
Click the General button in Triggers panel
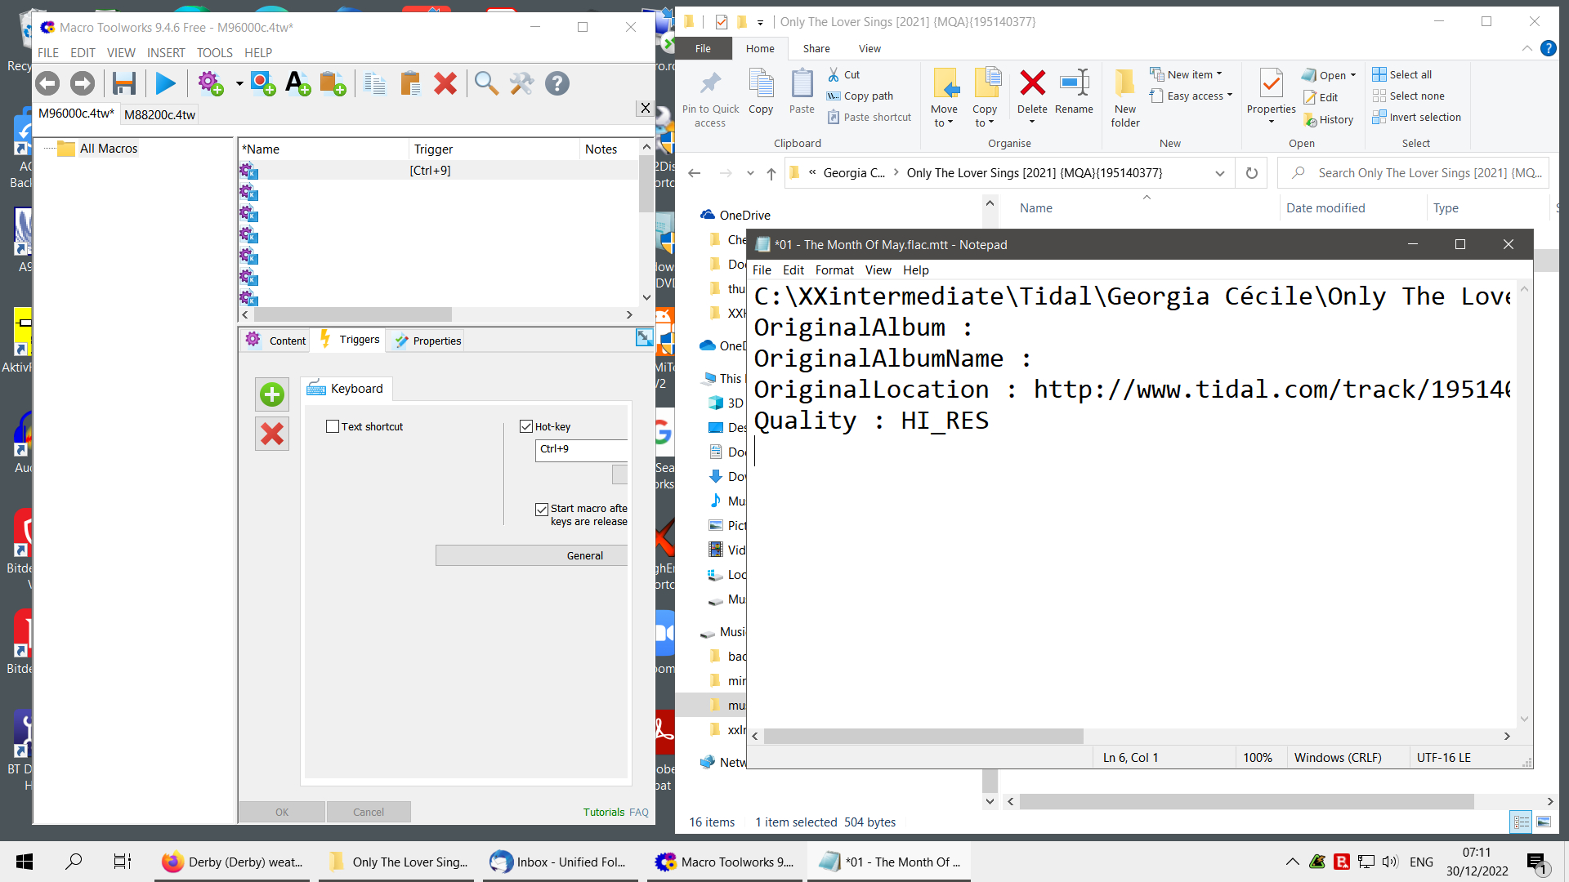pyautogui.click(x=532, y=555)
